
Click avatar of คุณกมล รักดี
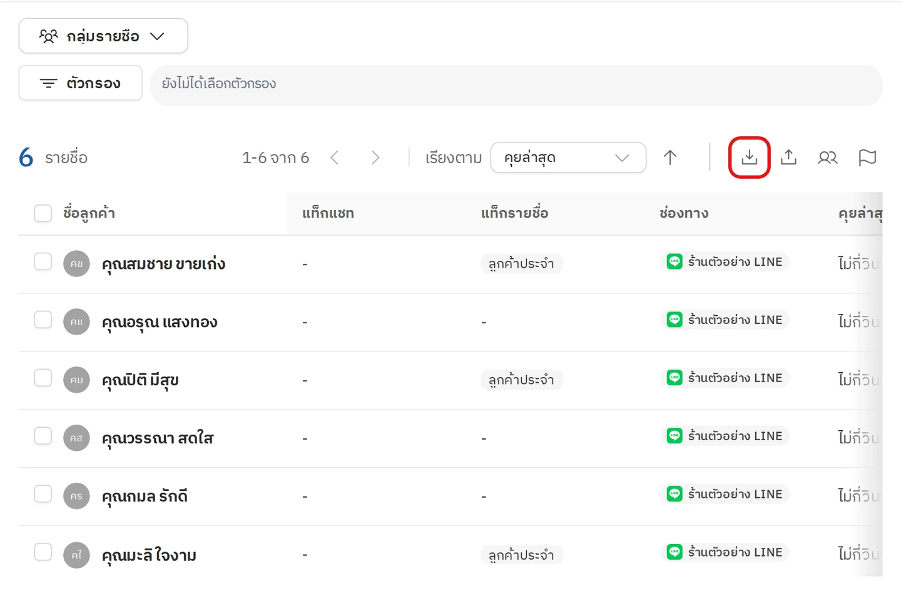76,497
